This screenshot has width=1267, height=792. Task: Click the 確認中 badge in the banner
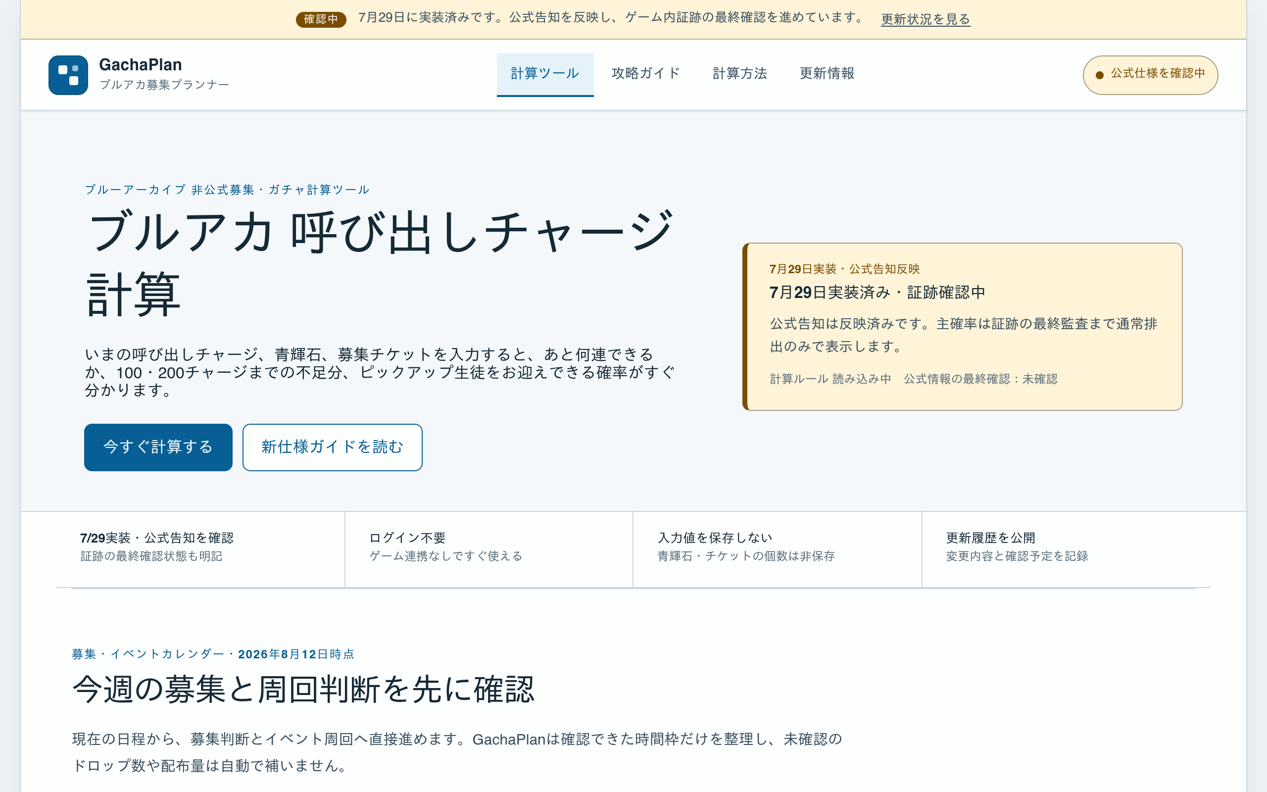pyautogui.click(x=321, y=19)
